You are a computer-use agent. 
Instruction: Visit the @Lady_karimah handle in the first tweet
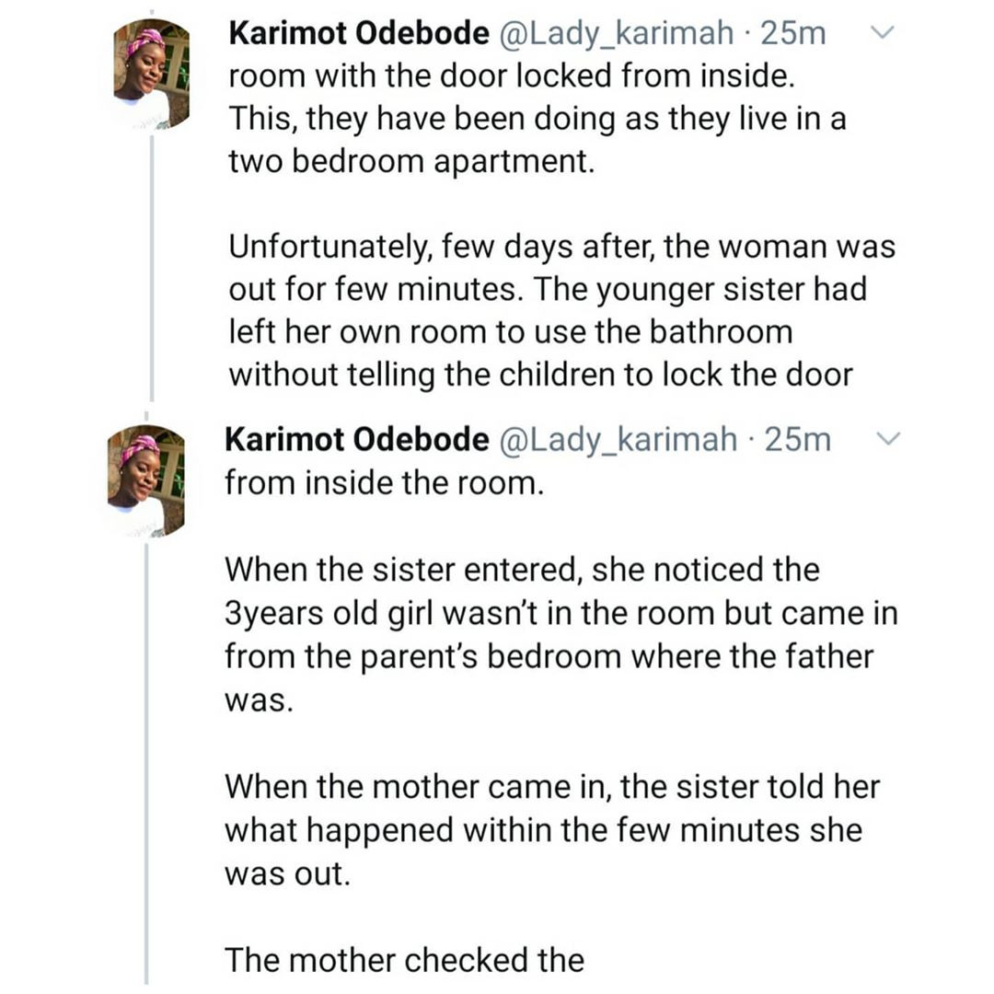pyautogui.click(x=618, y=34)
